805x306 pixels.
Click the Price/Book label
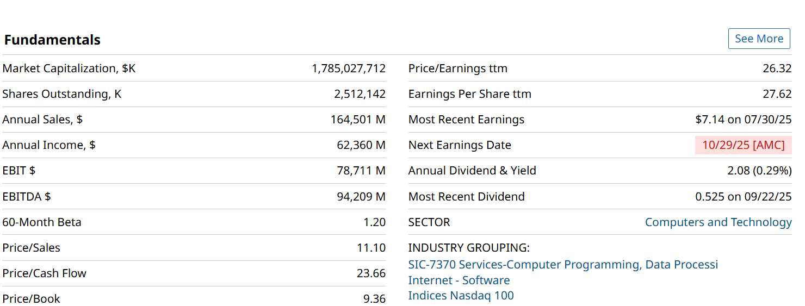[x=31, y=299]
